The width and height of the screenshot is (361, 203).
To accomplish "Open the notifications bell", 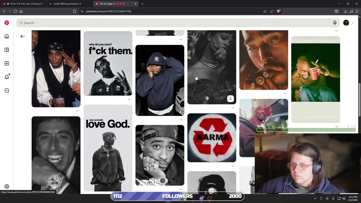I will coord(7,77).
